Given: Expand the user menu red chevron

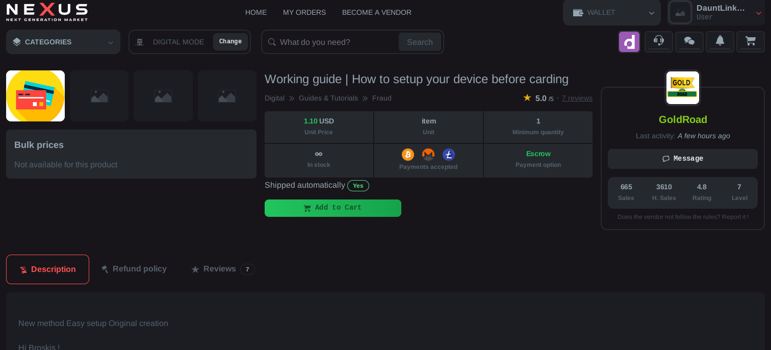Looking at the screenshot, I should [x=759, y=13].
